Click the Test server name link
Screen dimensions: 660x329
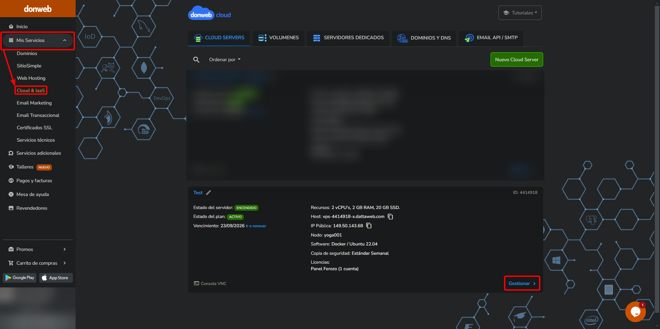[x=198, y=193]
